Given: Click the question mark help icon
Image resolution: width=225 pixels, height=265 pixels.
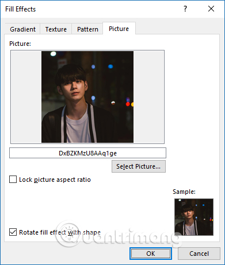Looking at the screenshot, I should click(185, 9).
